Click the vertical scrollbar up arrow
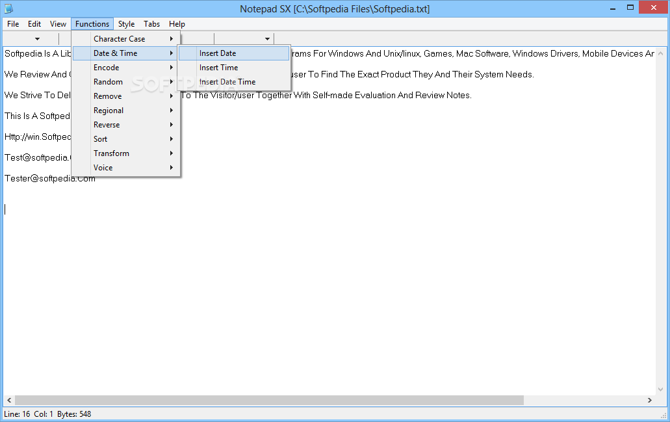670x422 pixels. coord(661,53)
